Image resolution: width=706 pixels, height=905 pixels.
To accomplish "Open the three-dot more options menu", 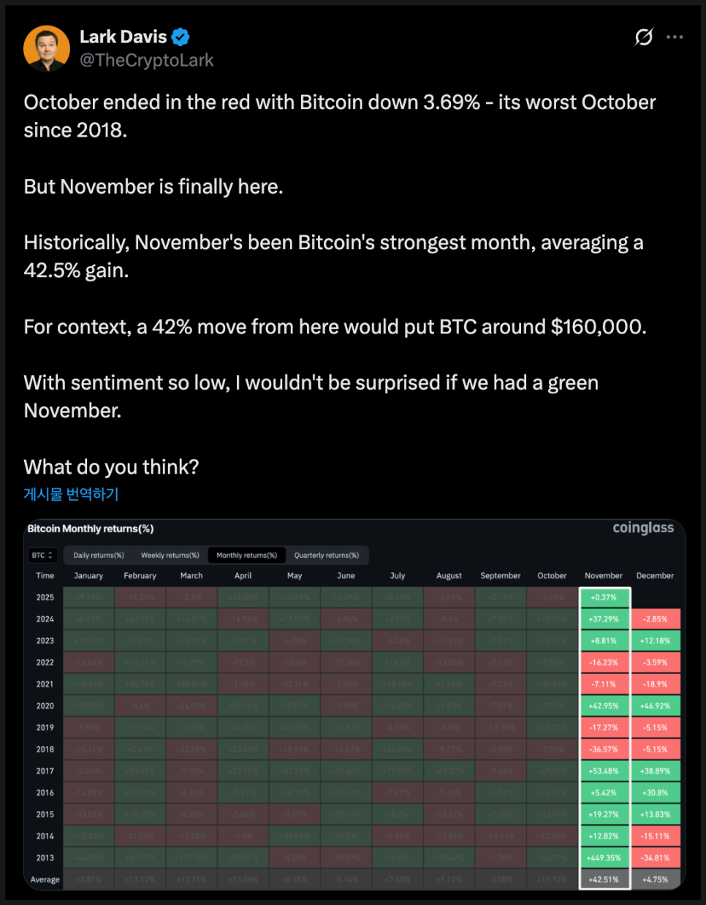I will click(675, 37).
